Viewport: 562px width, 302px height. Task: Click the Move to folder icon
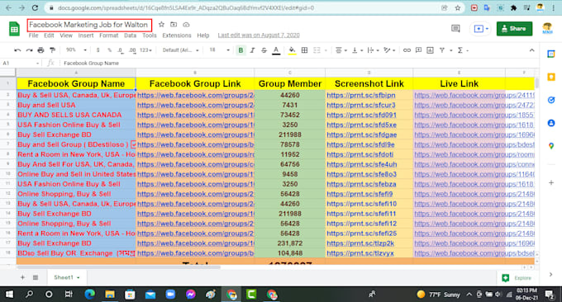tap(174, 24)
